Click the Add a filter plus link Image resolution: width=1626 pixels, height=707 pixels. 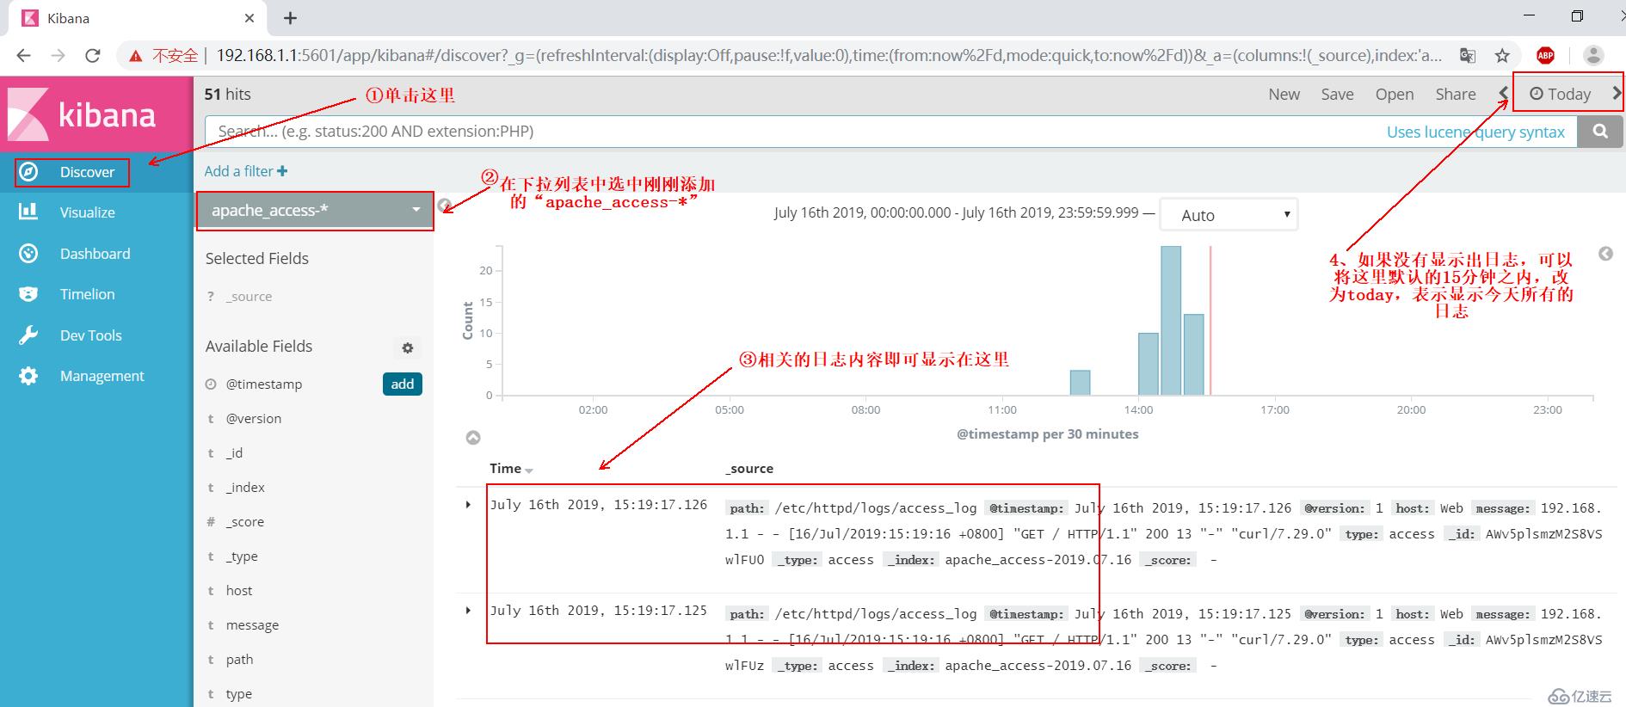246,171
